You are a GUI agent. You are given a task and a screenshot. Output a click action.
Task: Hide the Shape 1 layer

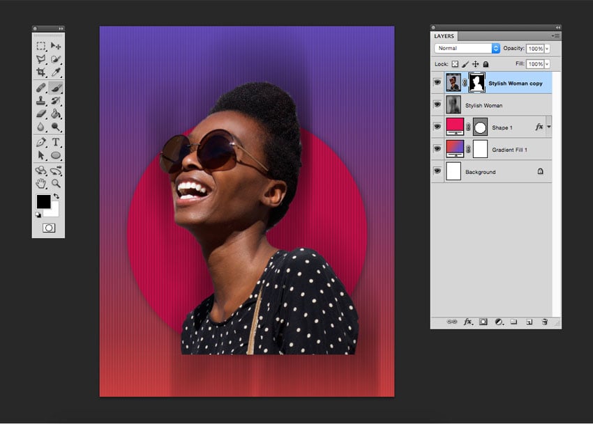pyautogui.click(x=437, y=127)
